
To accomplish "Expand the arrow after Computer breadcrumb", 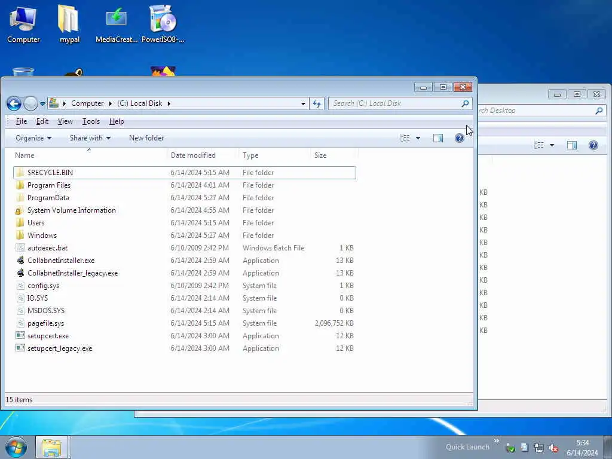I will [x=111, y=103].
